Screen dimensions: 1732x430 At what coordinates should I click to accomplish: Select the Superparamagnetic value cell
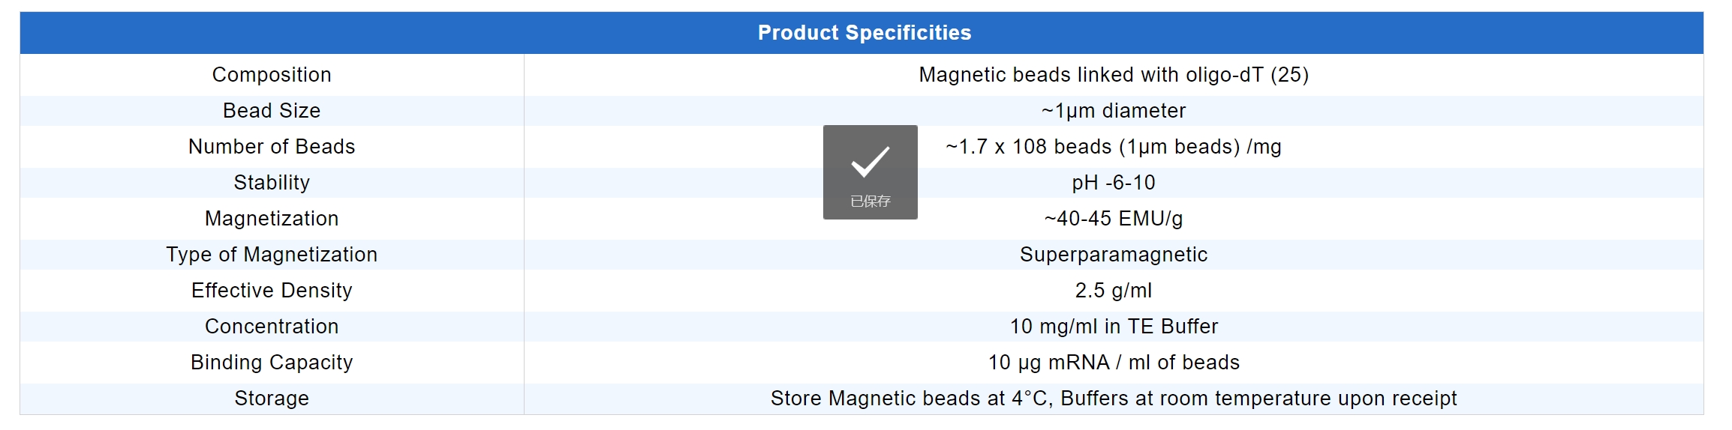[1114, 255]
